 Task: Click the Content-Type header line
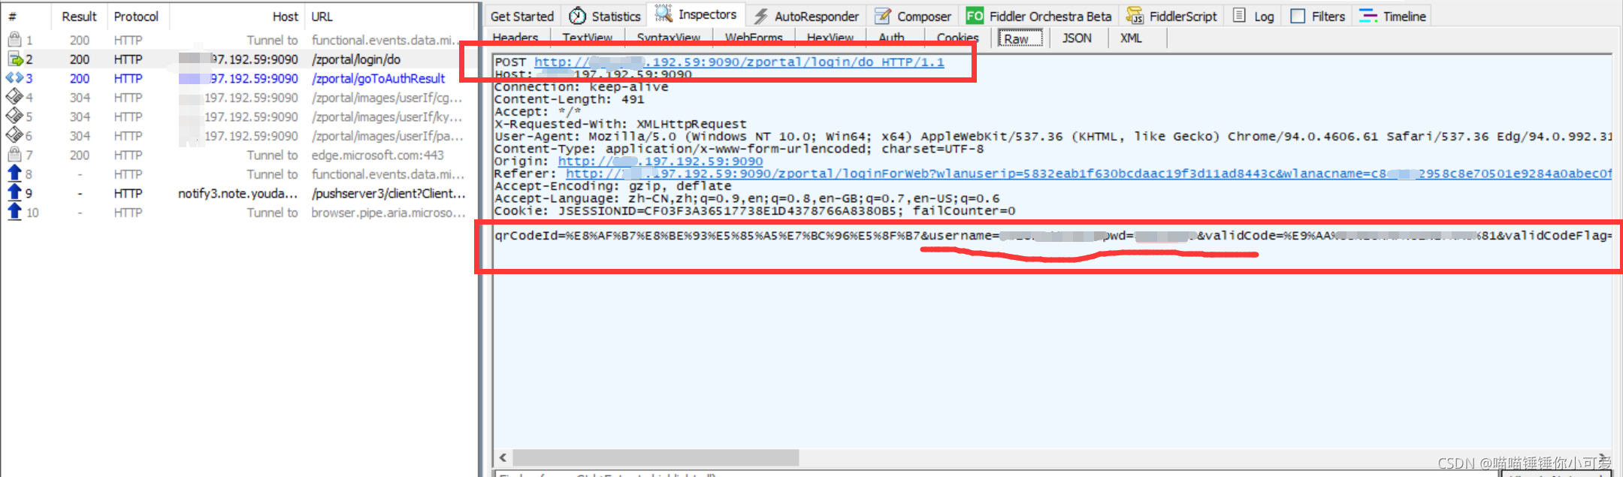point(739,149)
